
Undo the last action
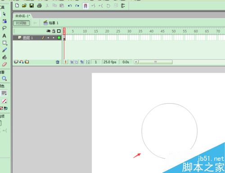tap(70, 6)
